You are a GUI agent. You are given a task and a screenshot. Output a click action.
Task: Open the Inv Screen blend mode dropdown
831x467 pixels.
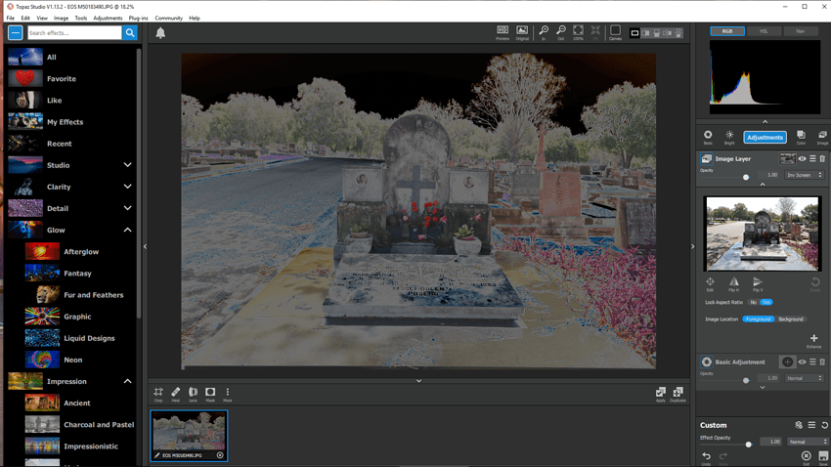pos(805,175)
